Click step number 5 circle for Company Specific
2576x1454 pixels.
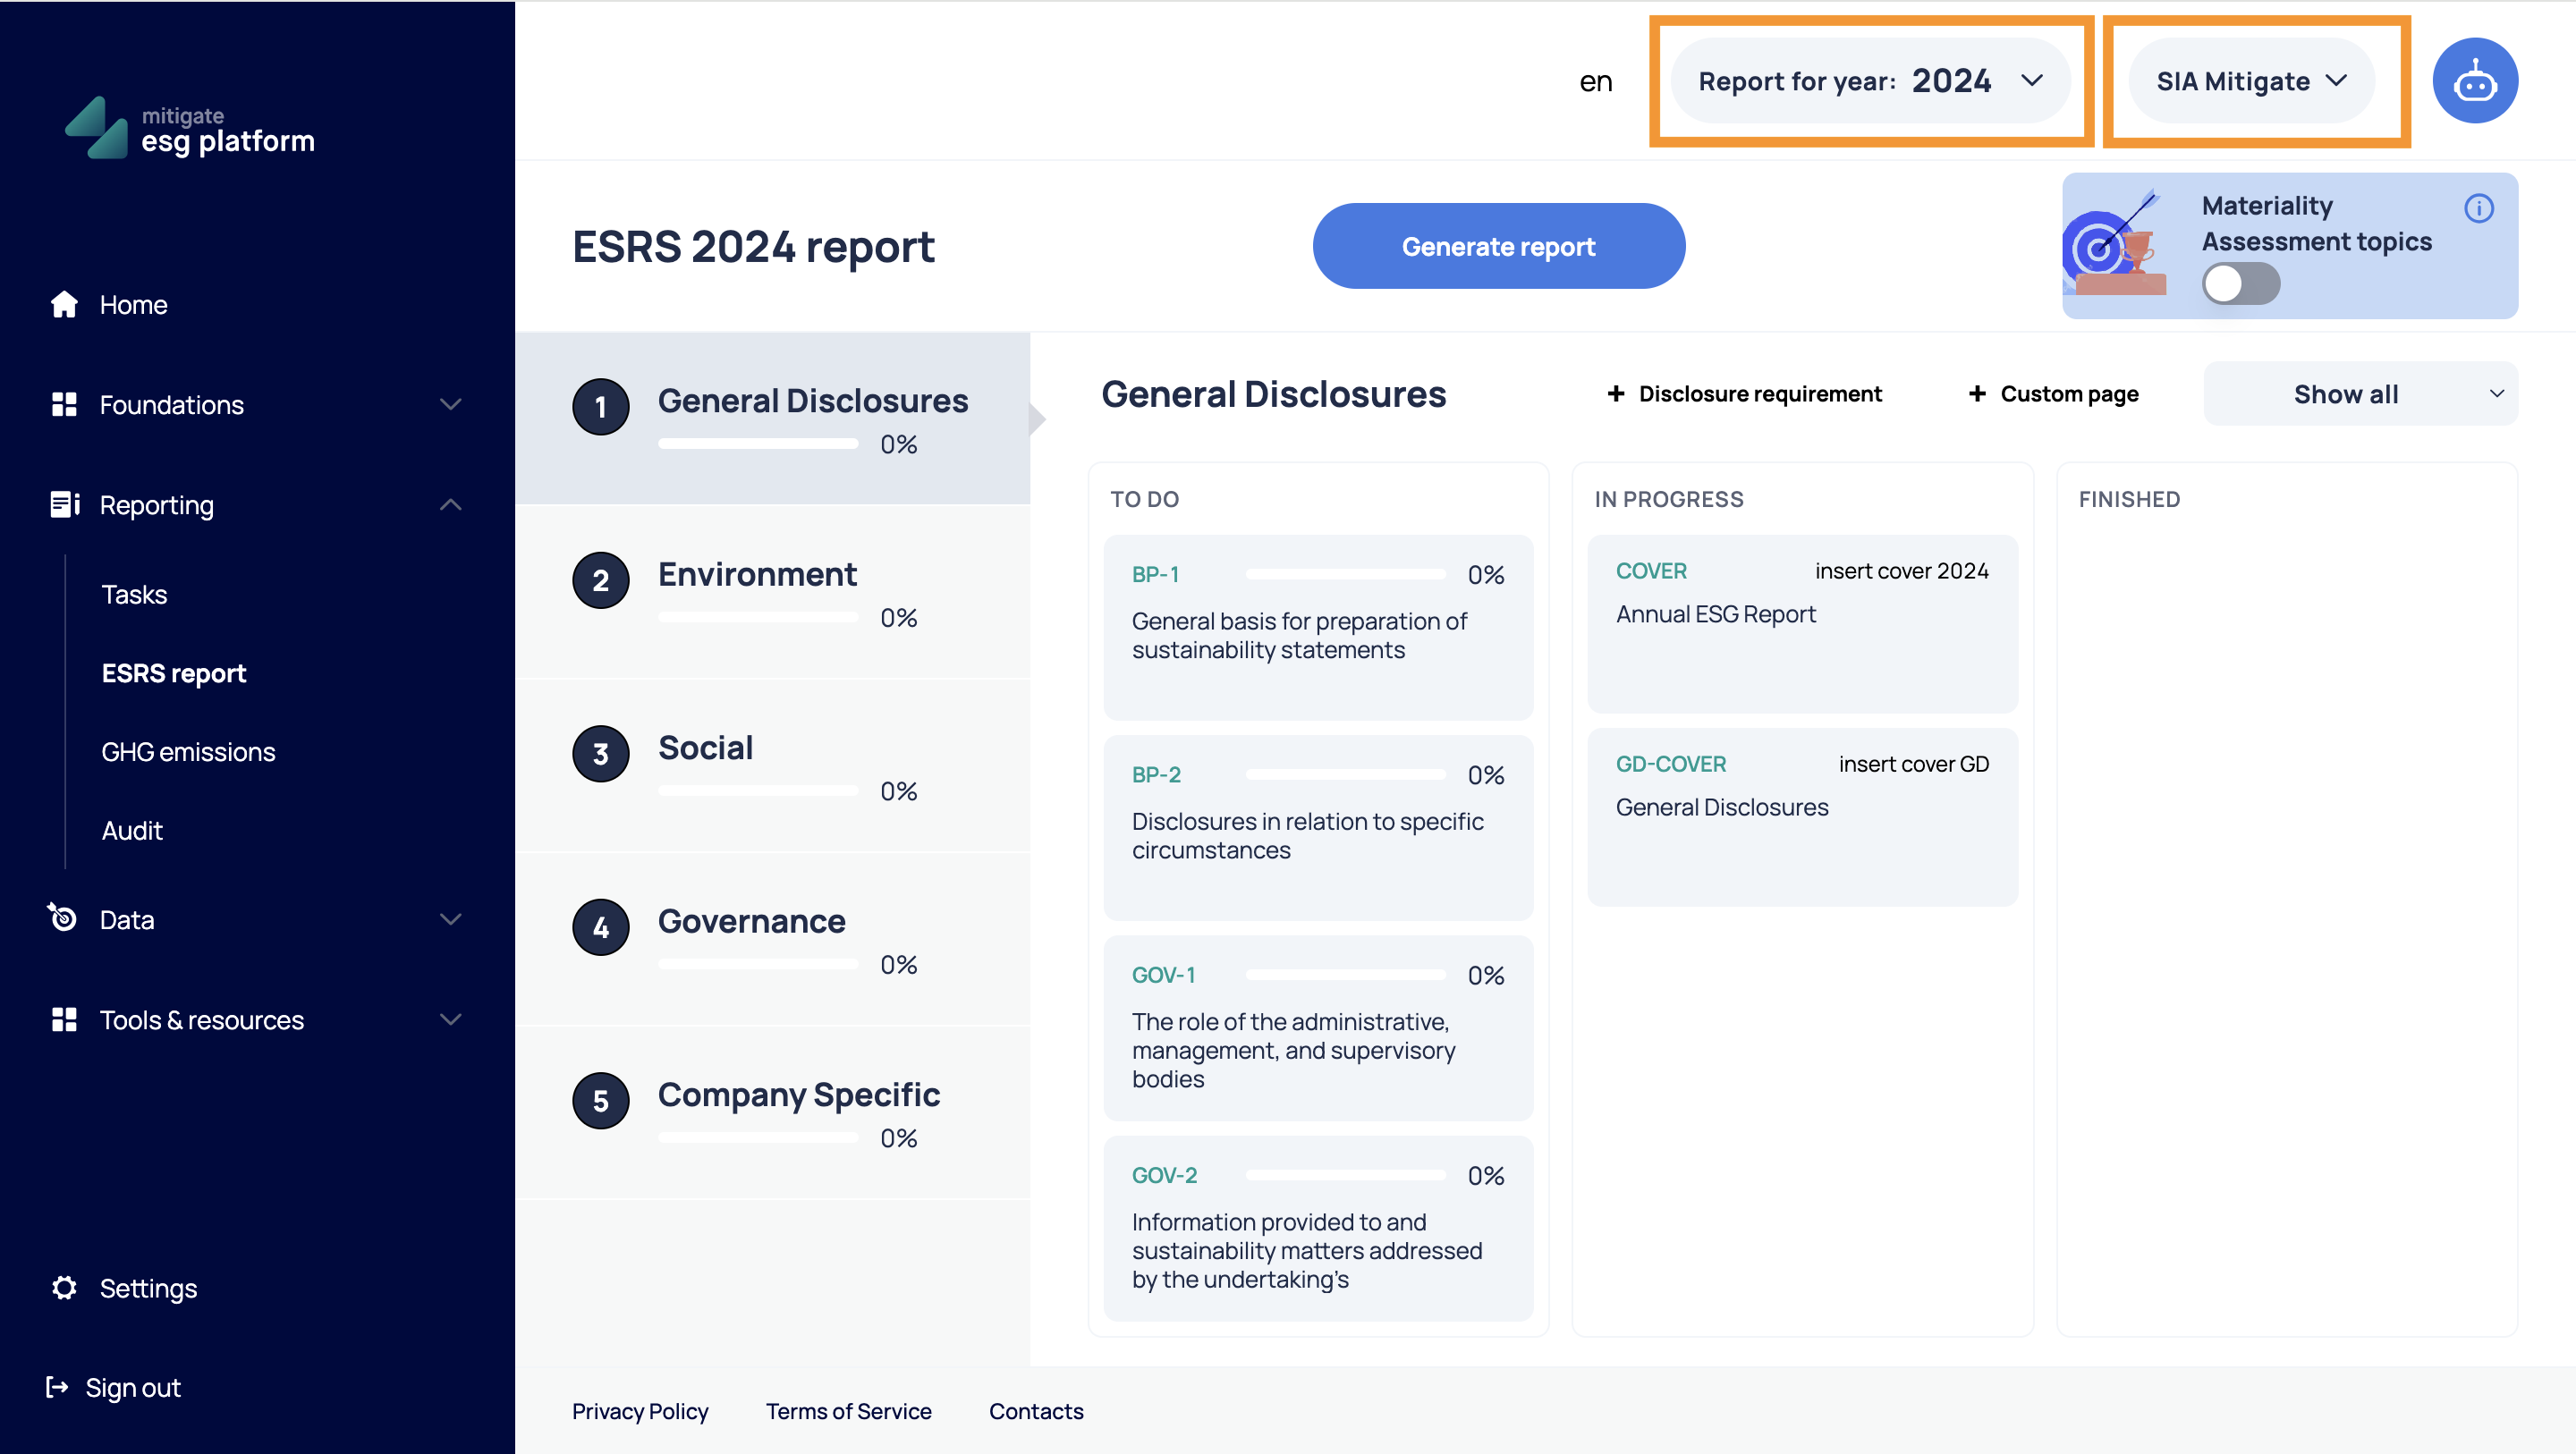tap(600, 1101)
